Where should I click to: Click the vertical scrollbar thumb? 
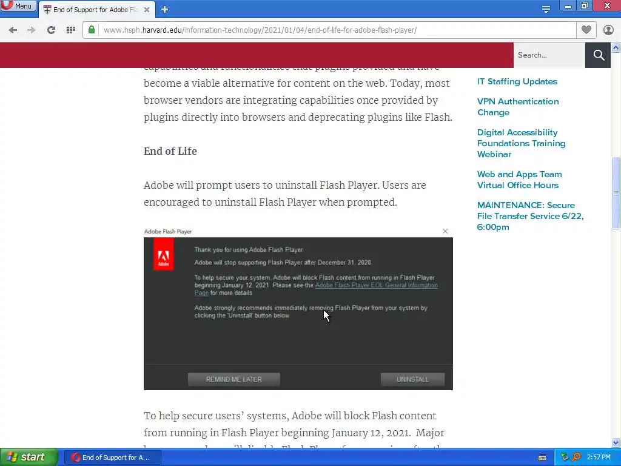tap(616, 193)
